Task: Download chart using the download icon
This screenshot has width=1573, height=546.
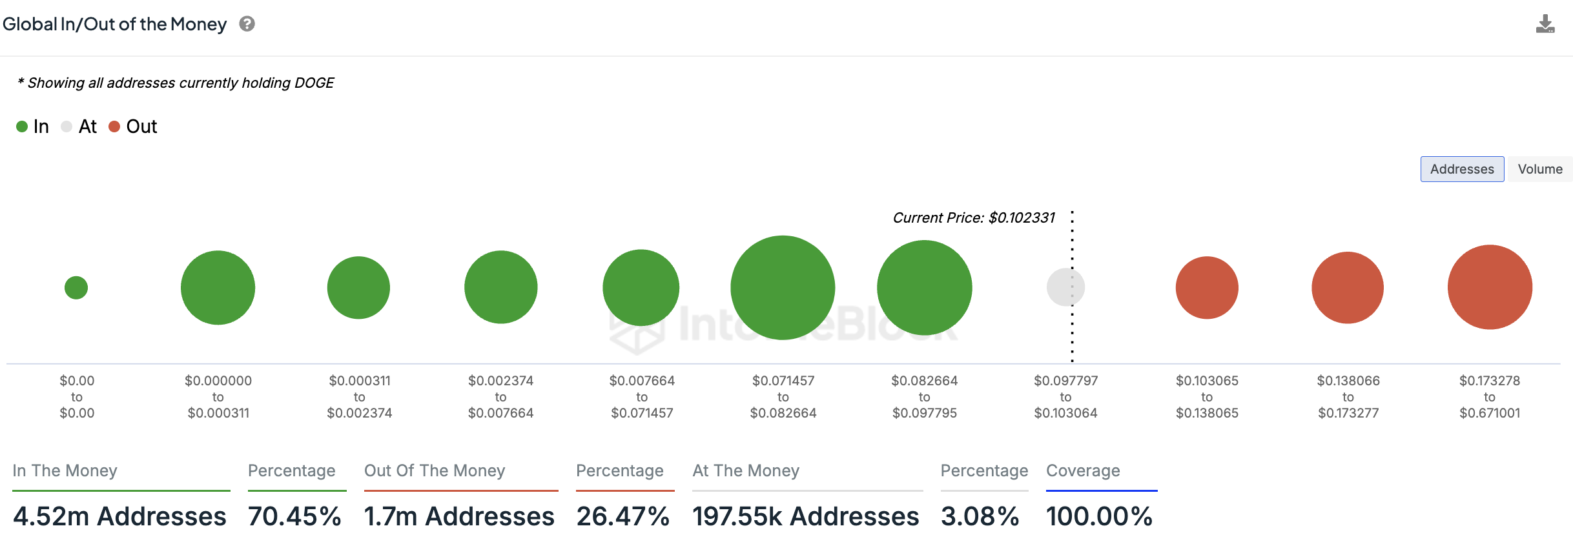Action: pos(1545,24)
